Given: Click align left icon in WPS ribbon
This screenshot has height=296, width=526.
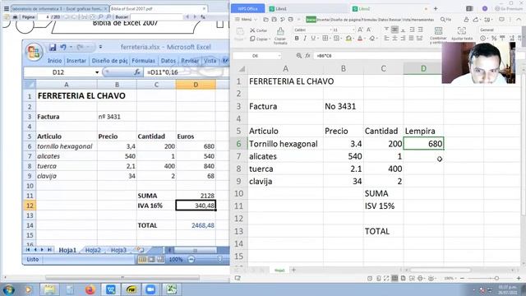Looking at the screenshot, I should pyautogui.click(x=386, y=39).
